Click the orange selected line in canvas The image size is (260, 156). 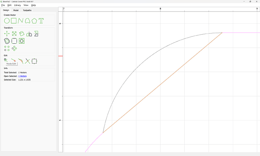(x=162, y=83)
